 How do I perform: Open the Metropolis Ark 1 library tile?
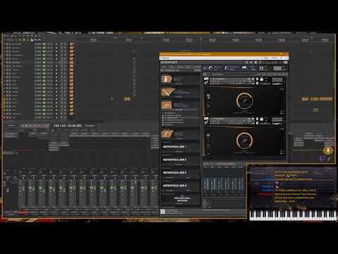180,147
